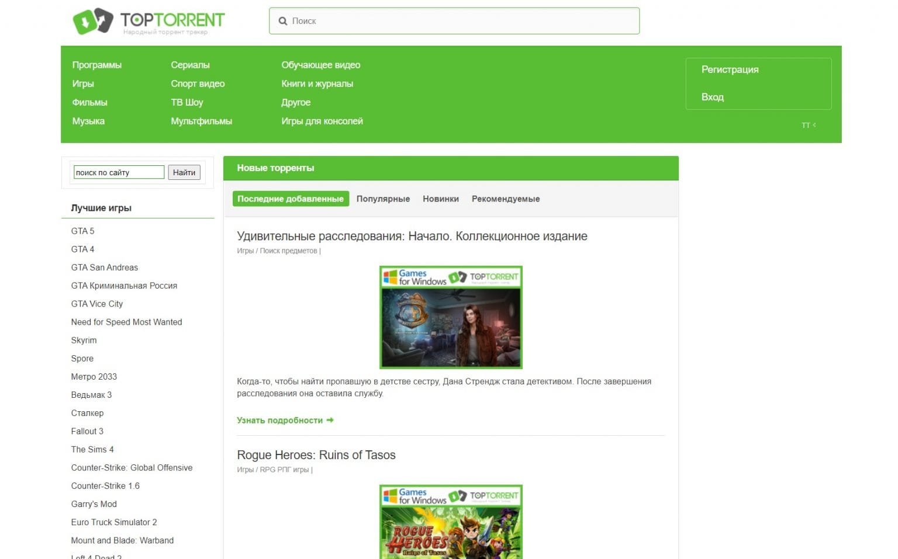Click the TopTorrent logo in the header

coord(148,22)
